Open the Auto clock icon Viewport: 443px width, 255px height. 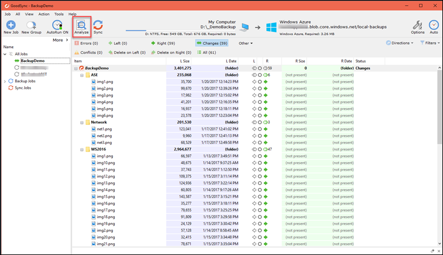434,25
